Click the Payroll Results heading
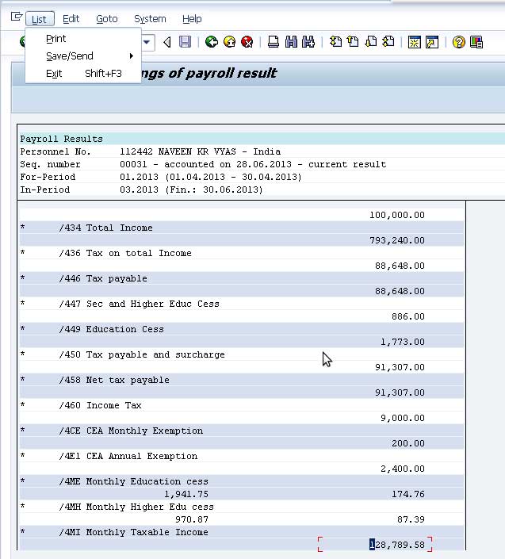Viewport: 505px width, 559px height. point(61,139)
